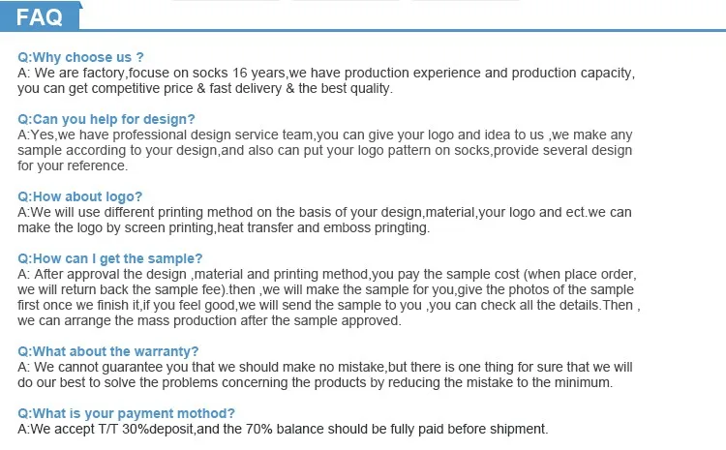Open the "Can you help for design?" question
The width and height of the screenshot is (726, 450).
106,119
